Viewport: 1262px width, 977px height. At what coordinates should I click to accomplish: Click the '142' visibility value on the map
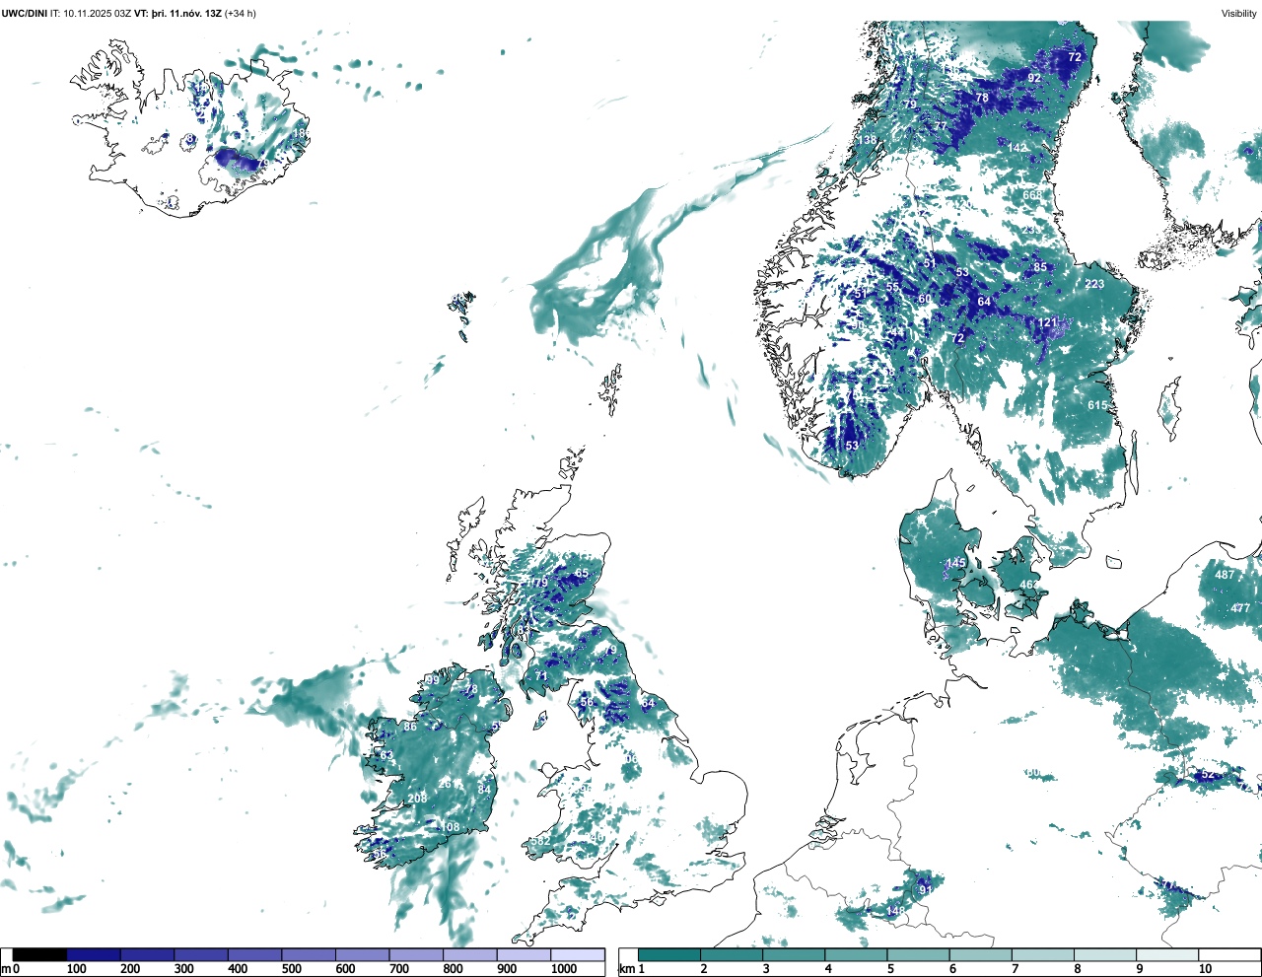pos(1017,147)
